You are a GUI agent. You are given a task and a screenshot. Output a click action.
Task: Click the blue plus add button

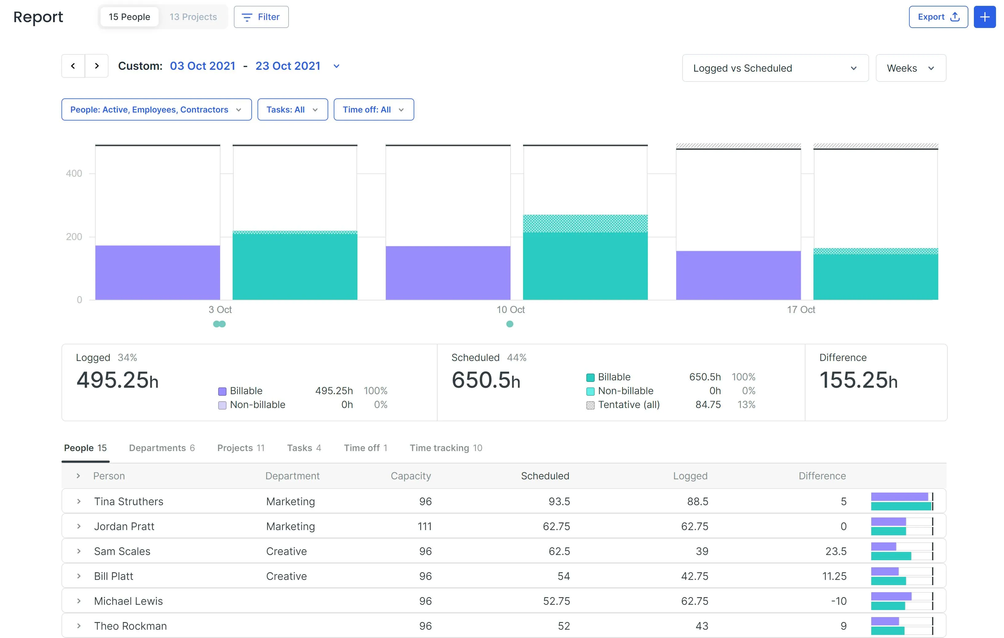click(x=984, y=17)
